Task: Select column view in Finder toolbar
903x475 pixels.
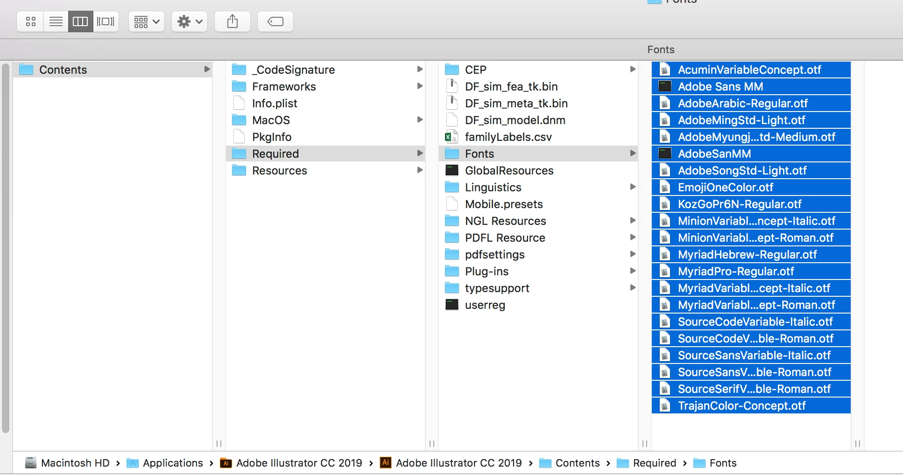Action: 80,21
